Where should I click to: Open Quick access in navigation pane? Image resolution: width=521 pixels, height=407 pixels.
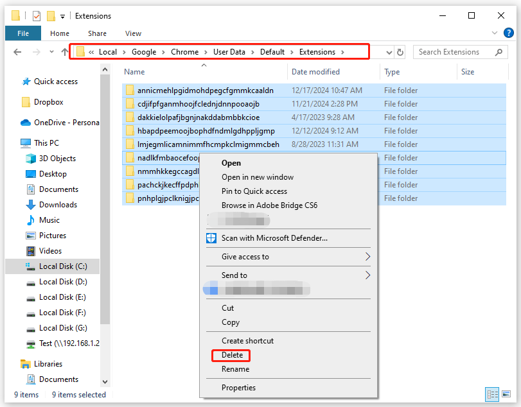click(x=55, y=82)
